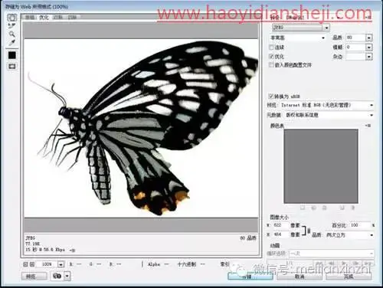Screen dimensions: 383x288
Task: Open the 元数据 metadata dropdown
Action: pos(329,115)
